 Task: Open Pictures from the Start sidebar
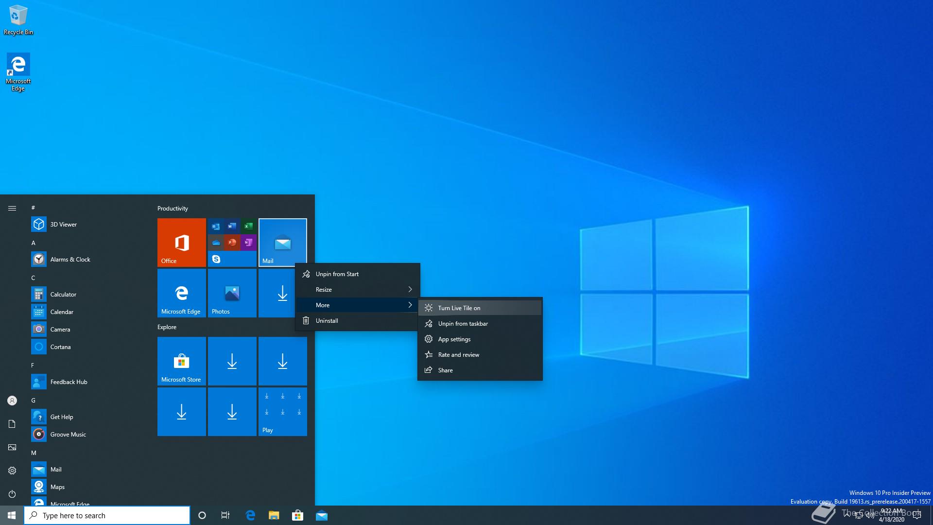(x=12, y=447)
